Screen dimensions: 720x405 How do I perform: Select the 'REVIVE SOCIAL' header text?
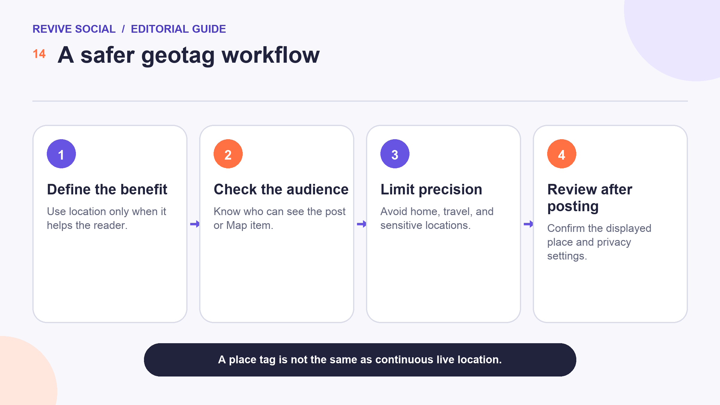[74, 29]
